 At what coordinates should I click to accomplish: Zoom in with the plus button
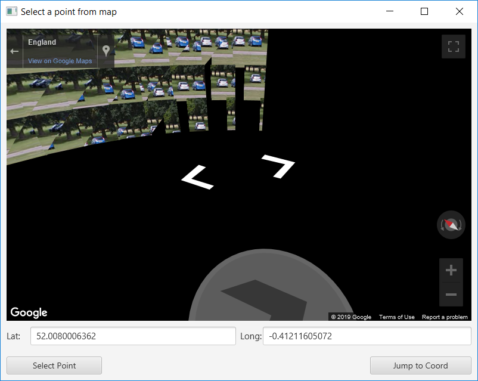click(451, 270)
